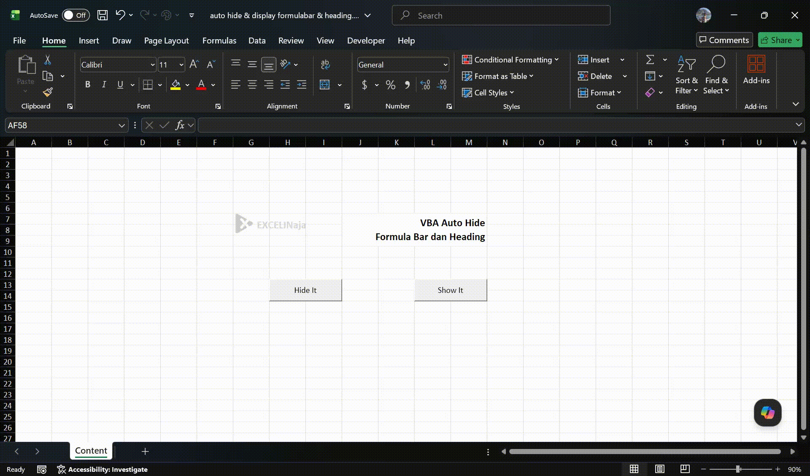810x476 pixels.
Task: Apply Accounting Number Format dollar icon
Action: click(x=364, y=85)
